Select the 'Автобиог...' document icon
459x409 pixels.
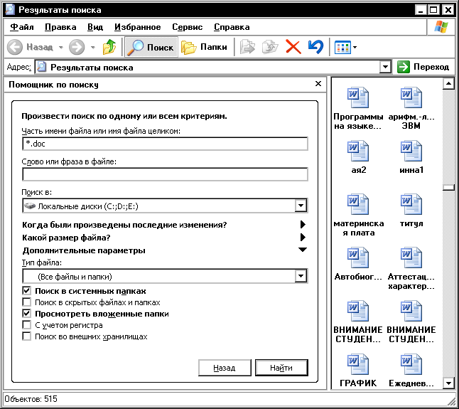tap(358, 257)
